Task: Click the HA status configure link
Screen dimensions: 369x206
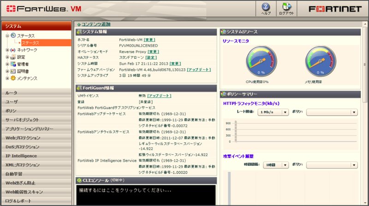Action: point(151,58)
